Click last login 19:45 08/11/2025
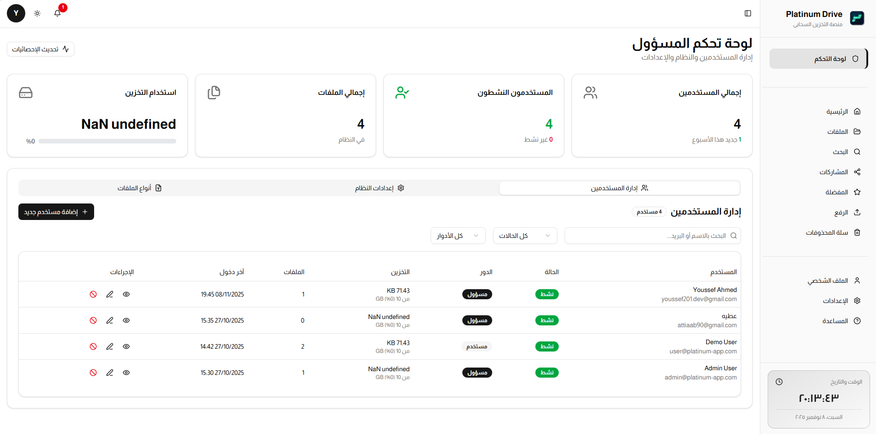Screen dimensions: 876x434 point(222,294)
